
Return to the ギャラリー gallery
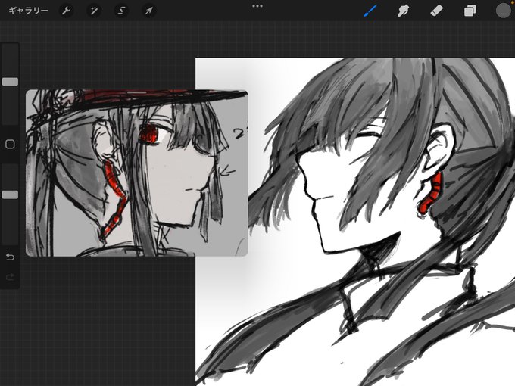pos(29,11)
